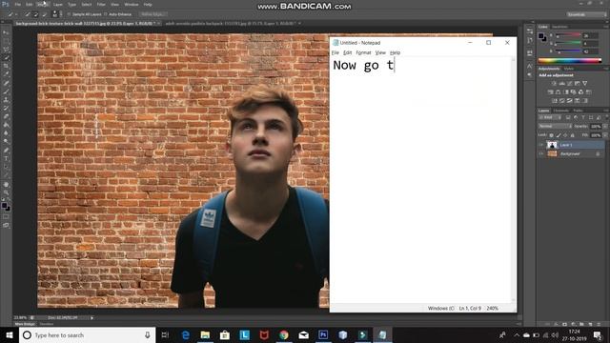Open Notepad's File menu

(335, 52)
